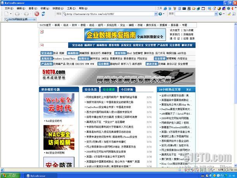Close the 51CTO网络安全频 tab

point(35,19)
